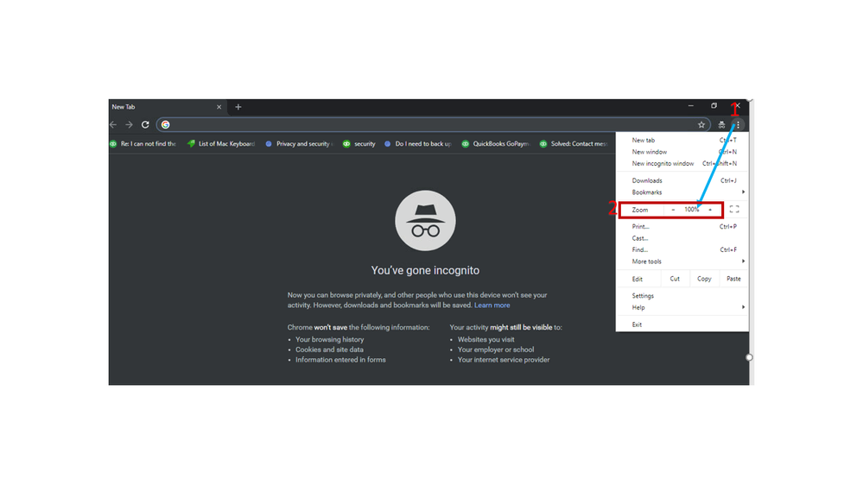This screenshot has width=863, height=485.
Task: Open bookmark 'Privacy and security'
Action: (299, 144)
